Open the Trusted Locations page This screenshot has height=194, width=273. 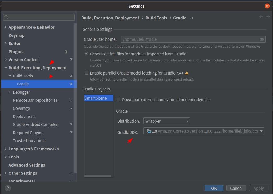click(x=29, y=141)
